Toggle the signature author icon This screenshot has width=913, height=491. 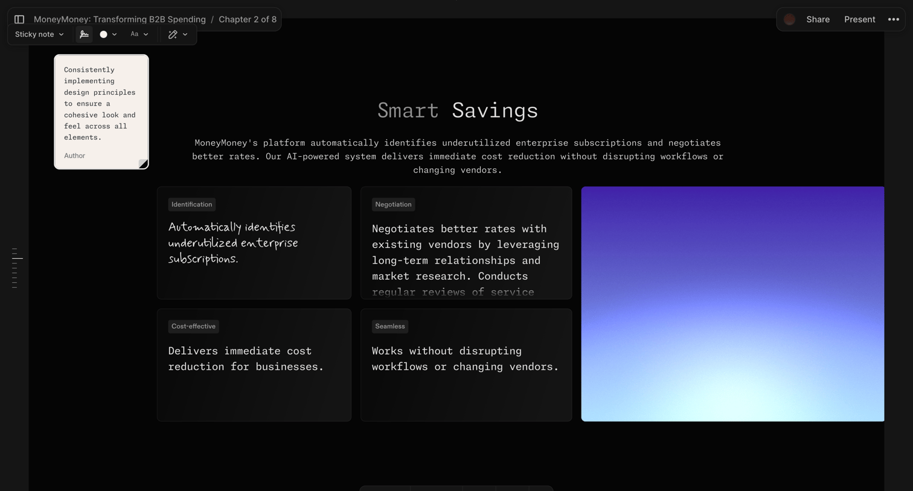coord(85,34)
